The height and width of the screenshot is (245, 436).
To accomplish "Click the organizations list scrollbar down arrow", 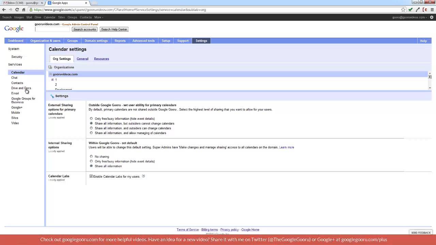I will pos(430,88).
